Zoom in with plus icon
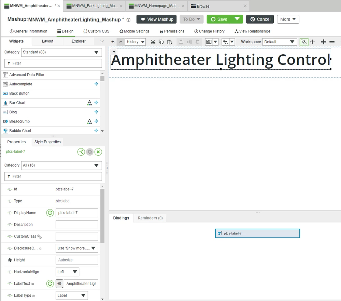The image size is (341, 301). (323, 42)
